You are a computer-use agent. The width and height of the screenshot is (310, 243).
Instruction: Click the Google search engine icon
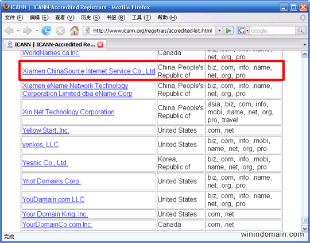pyautogui.click(x=241, y=30)
